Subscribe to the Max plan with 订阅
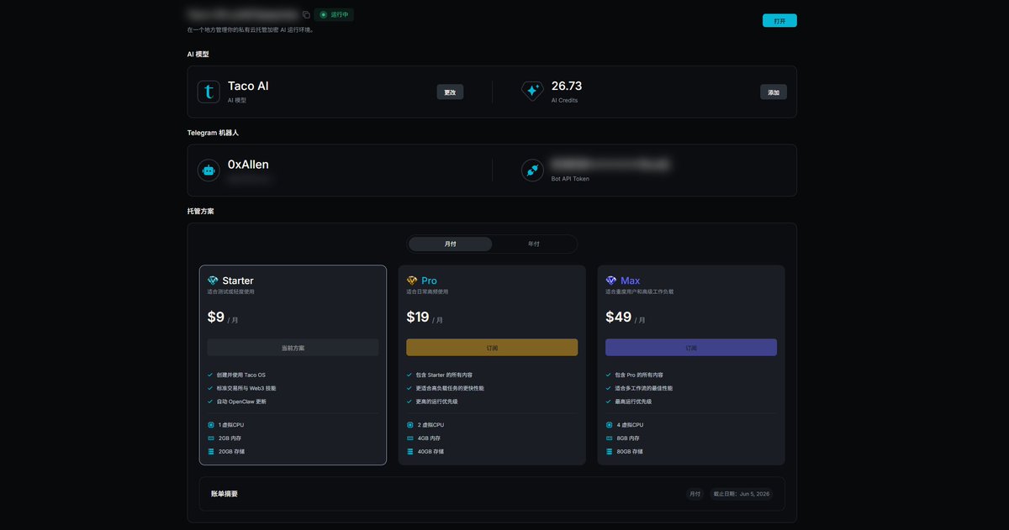The width and height of the screenshot is (1009, 530). click(x=691, y=348)
